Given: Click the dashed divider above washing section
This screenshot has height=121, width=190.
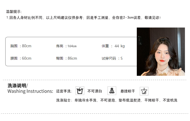Looking at the screenshot, I should pos(95,80).
